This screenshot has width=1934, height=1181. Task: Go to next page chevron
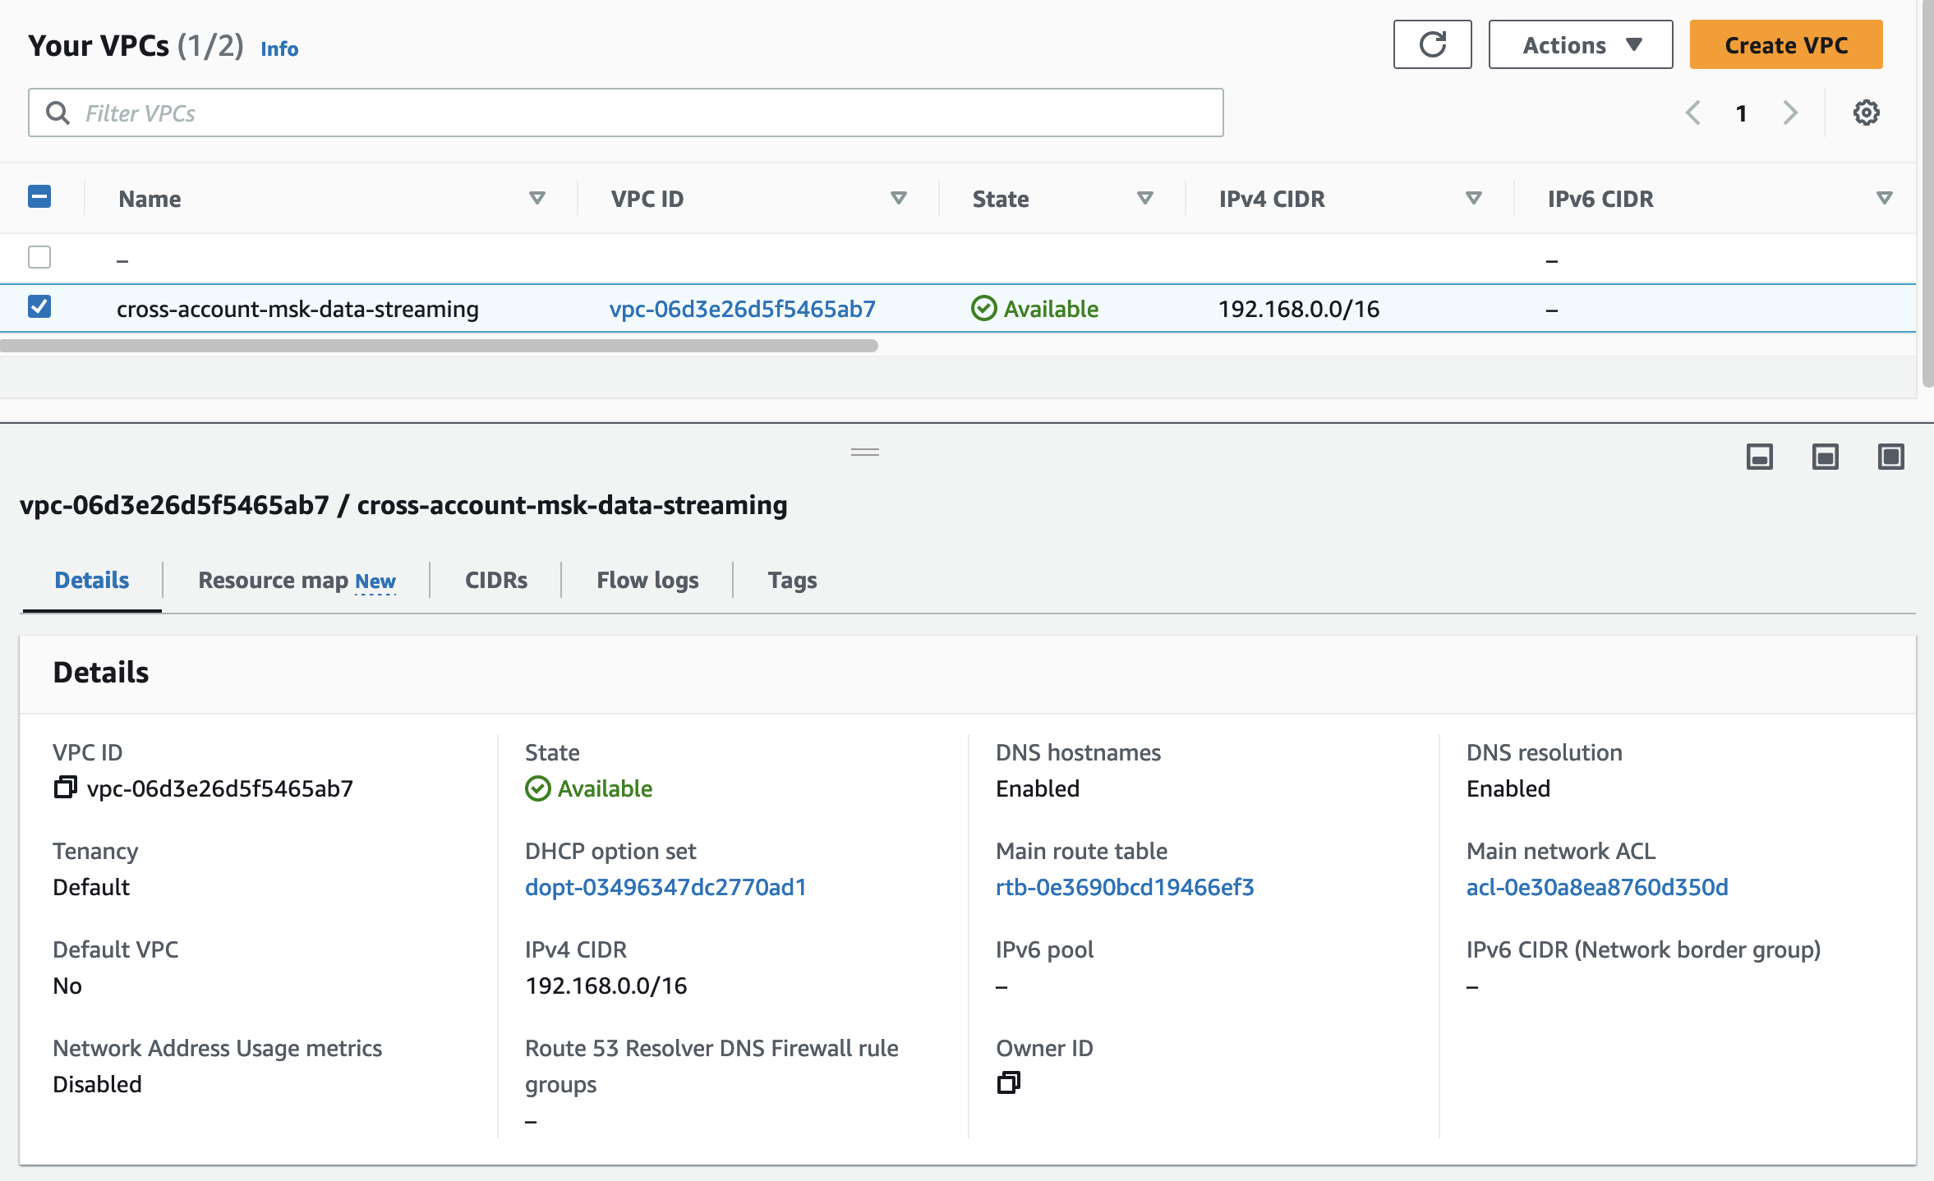(x=1790, y=113)
